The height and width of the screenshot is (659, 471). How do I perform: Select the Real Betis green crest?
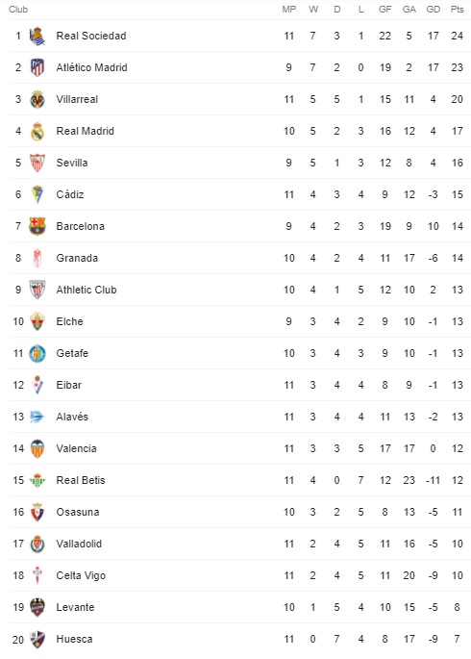[37, 480]
